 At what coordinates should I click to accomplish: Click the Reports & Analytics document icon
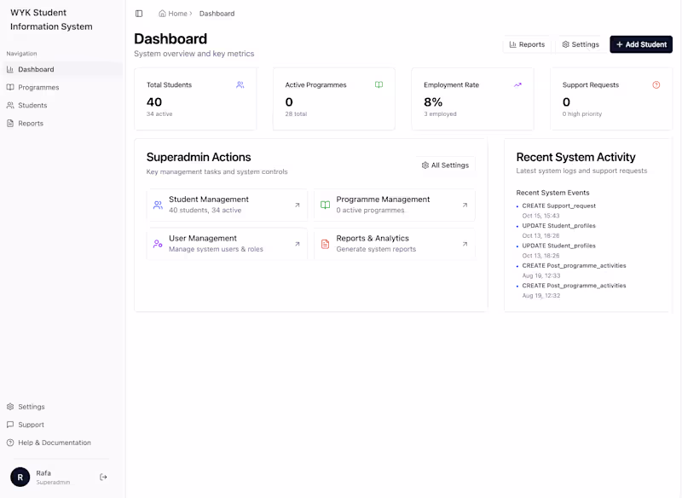325,244
